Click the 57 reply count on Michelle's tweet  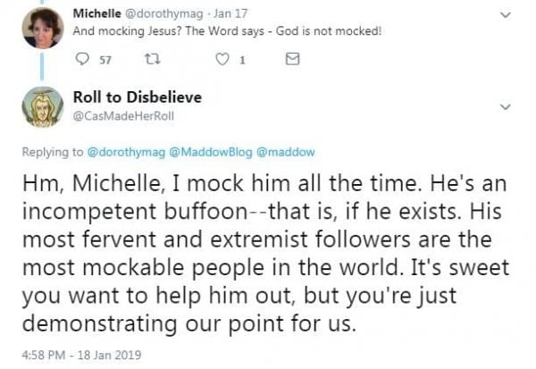[105, 60]
